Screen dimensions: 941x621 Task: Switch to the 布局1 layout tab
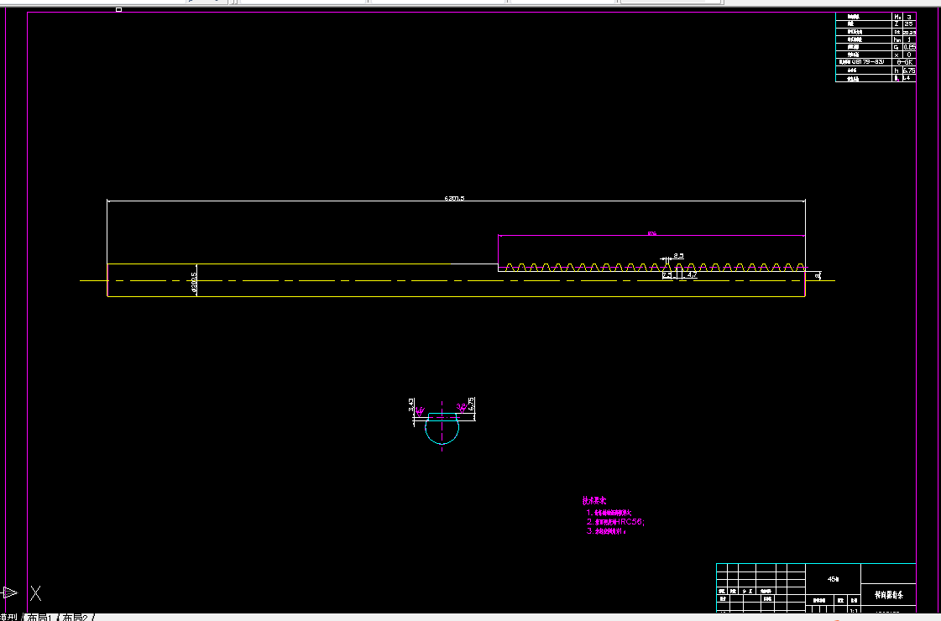point(41,617)
